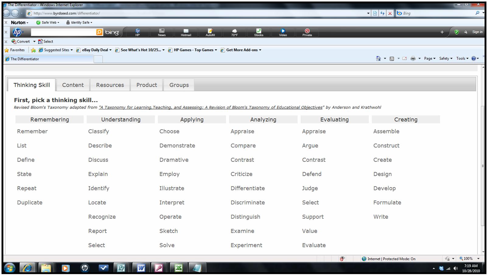Viewport: 487px width, 275px height.
Task: Expand the address bar history dropdown arrow
Action: 368,13
